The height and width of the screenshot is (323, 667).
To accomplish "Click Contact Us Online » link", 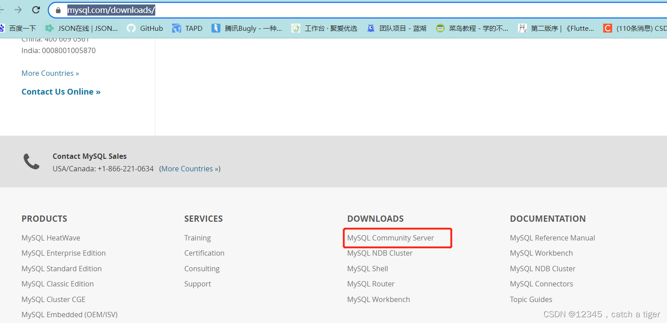I will 61,91.
